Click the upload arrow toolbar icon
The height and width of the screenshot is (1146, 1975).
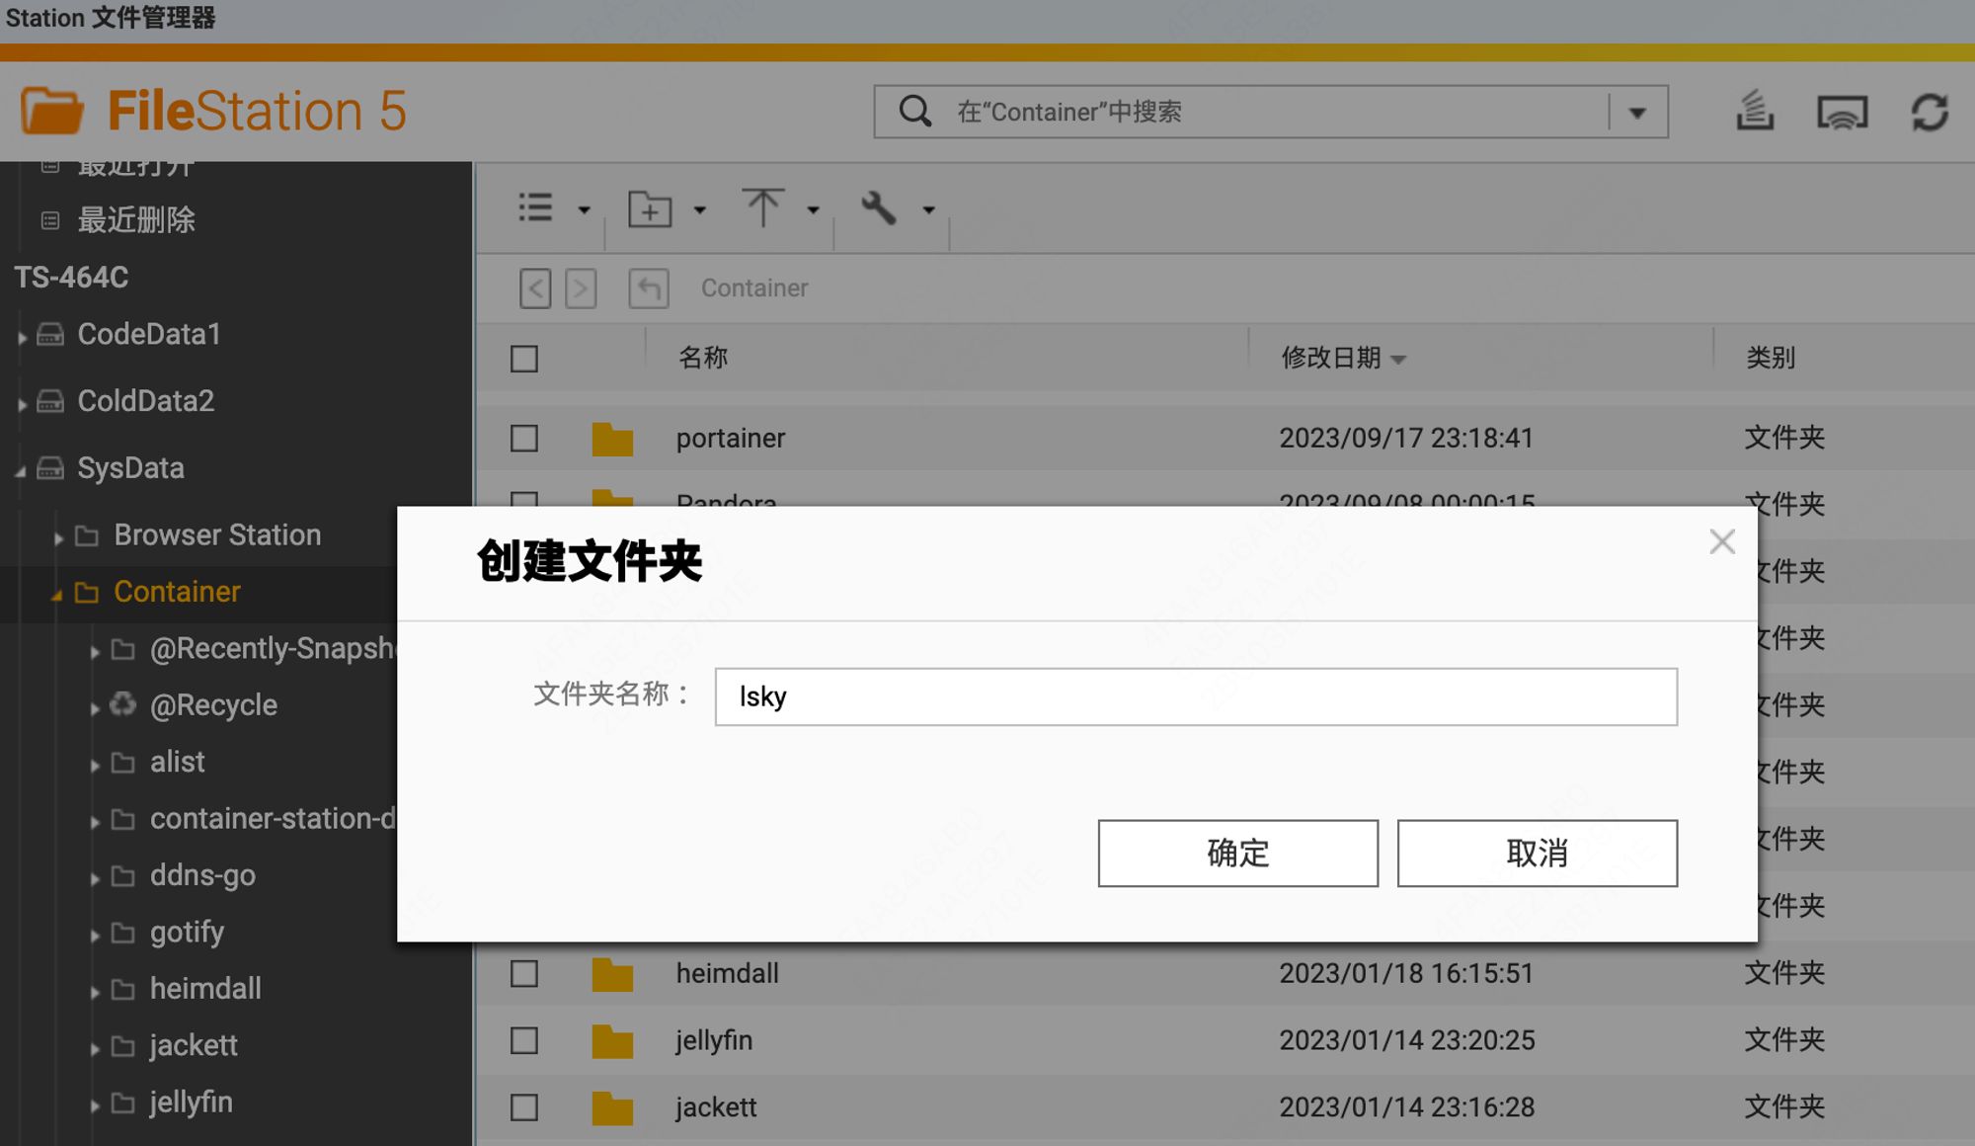pyautogui.click(x=762, y=208)
